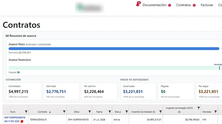Click the Activo status cell

pyautogui.click(x=121, y=119)
